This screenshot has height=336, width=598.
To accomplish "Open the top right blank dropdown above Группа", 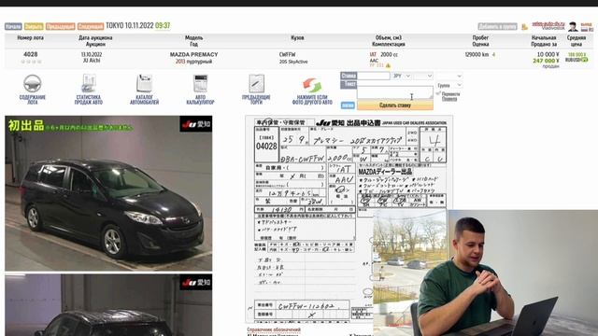I will click(x=448, y=76).
